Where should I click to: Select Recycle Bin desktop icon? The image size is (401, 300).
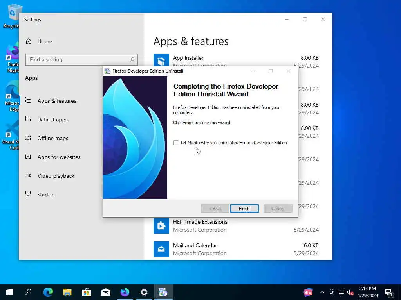[x=11, y=16]
